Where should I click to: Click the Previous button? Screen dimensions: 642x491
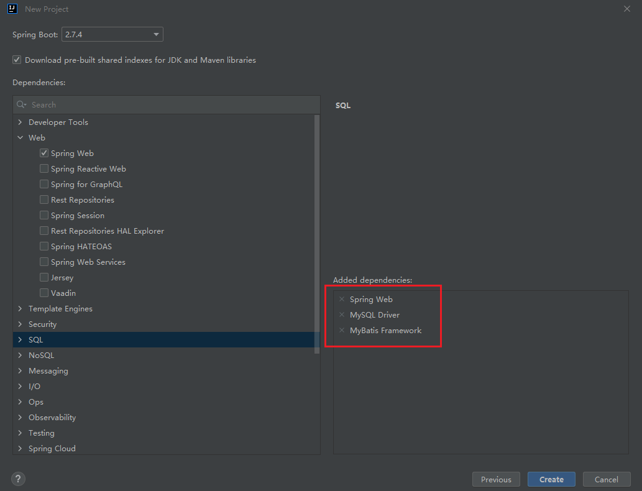click(496, 480)
